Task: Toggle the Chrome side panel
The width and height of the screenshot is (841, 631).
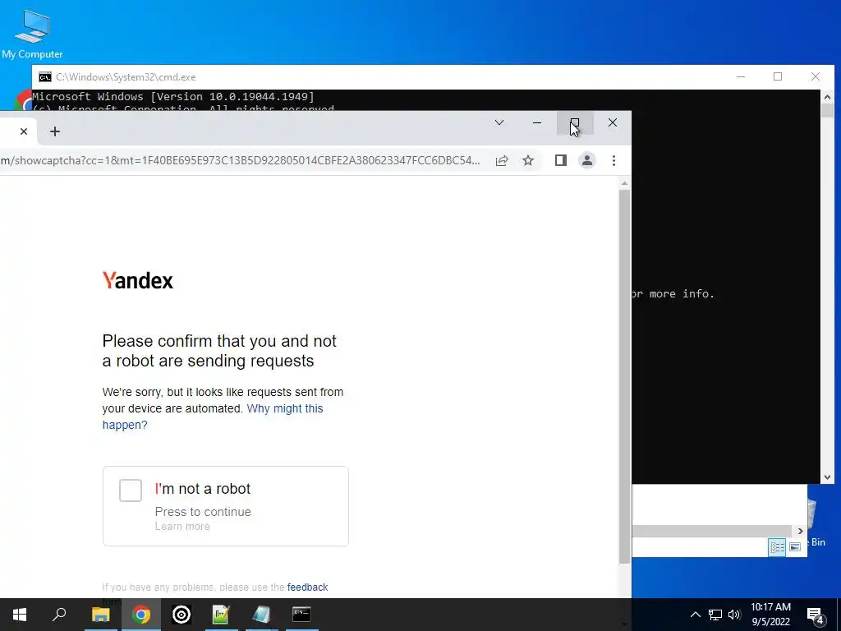Action: coord(560,160)
